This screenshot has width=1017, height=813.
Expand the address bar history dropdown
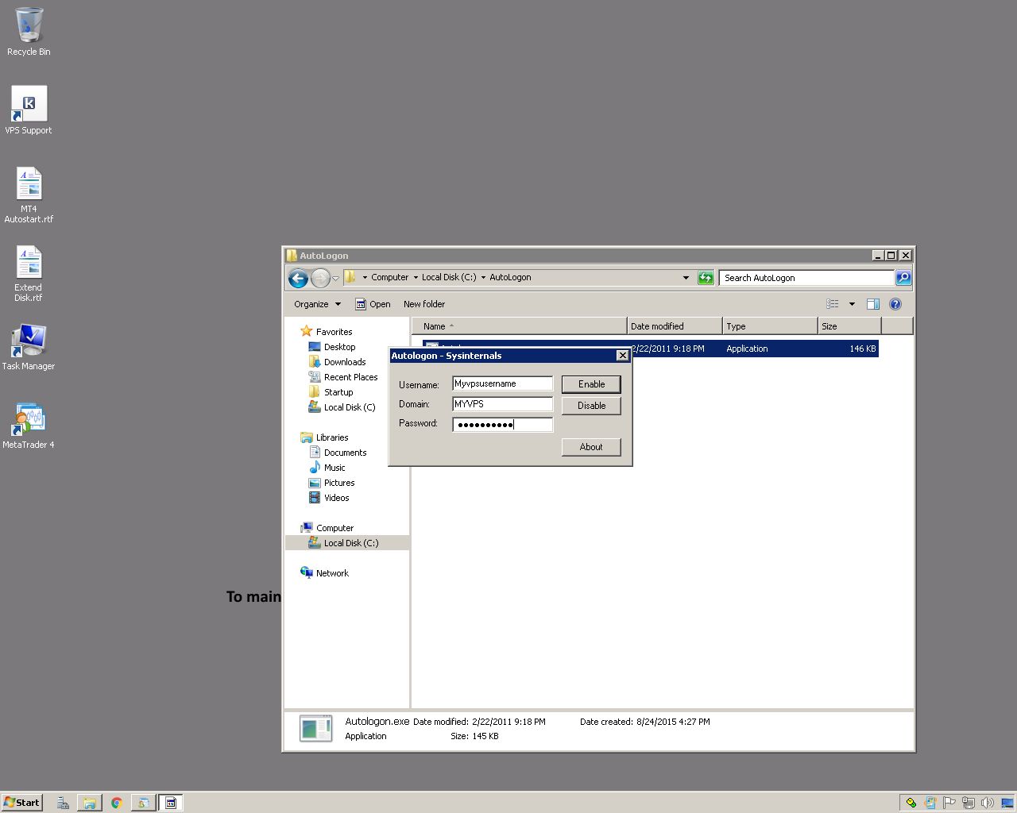click(x=686, y=278)
